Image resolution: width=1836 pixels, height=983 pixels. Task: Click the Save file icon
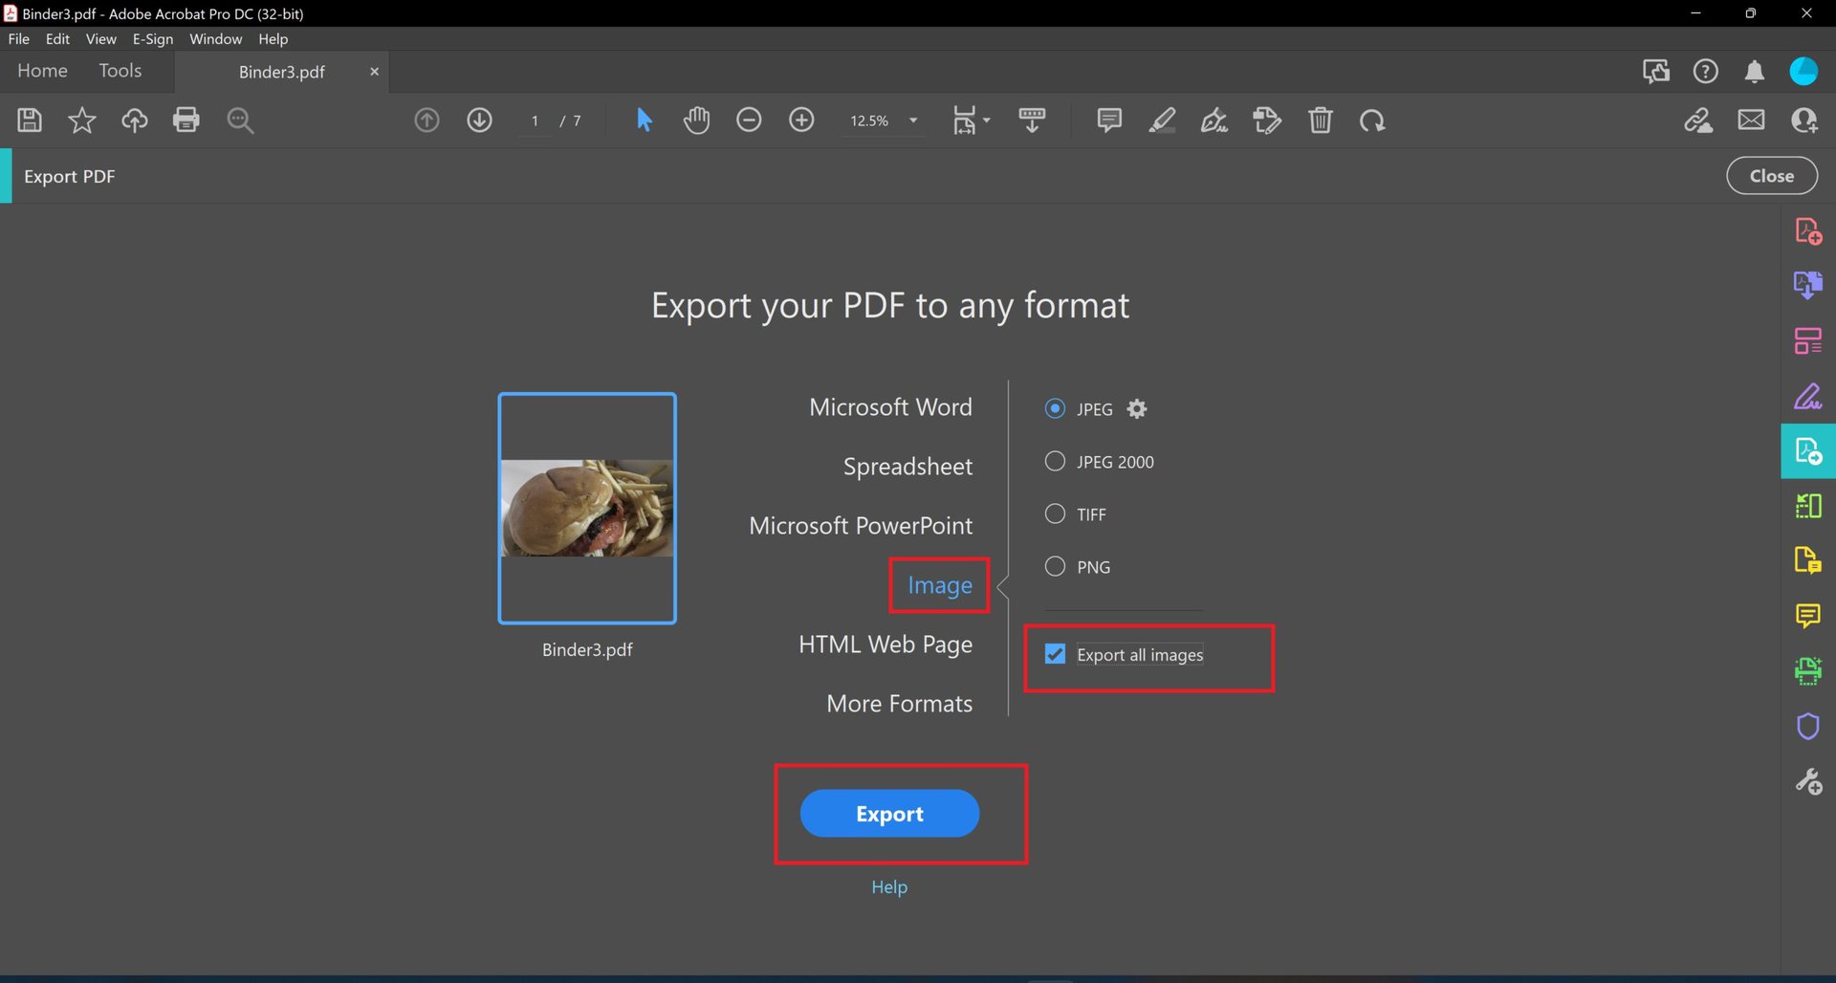coord(30,120)
